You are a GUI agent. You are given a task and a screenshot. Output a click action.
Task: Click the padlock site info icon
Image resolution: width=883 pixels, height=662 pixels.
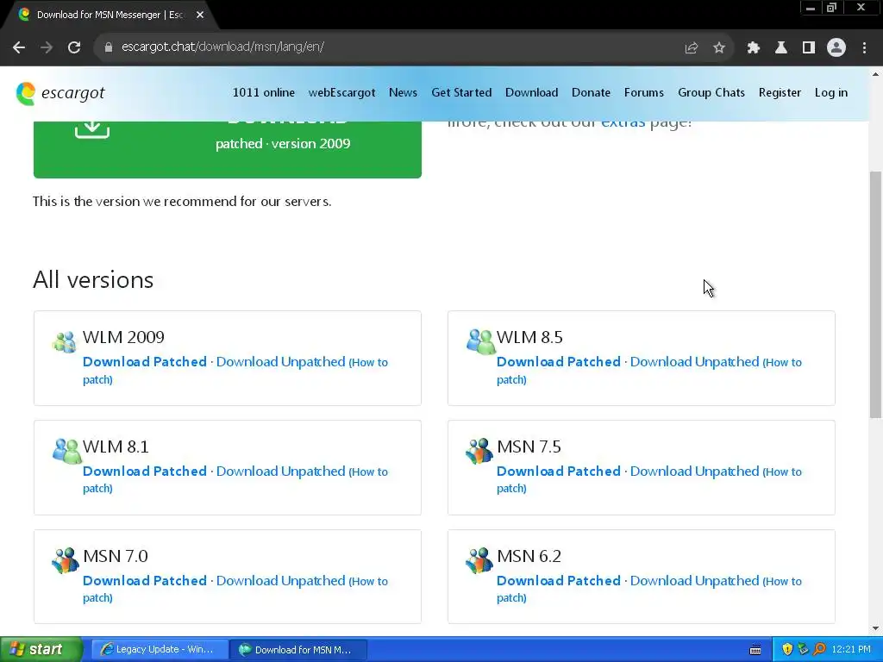click(x=108, y=47)
